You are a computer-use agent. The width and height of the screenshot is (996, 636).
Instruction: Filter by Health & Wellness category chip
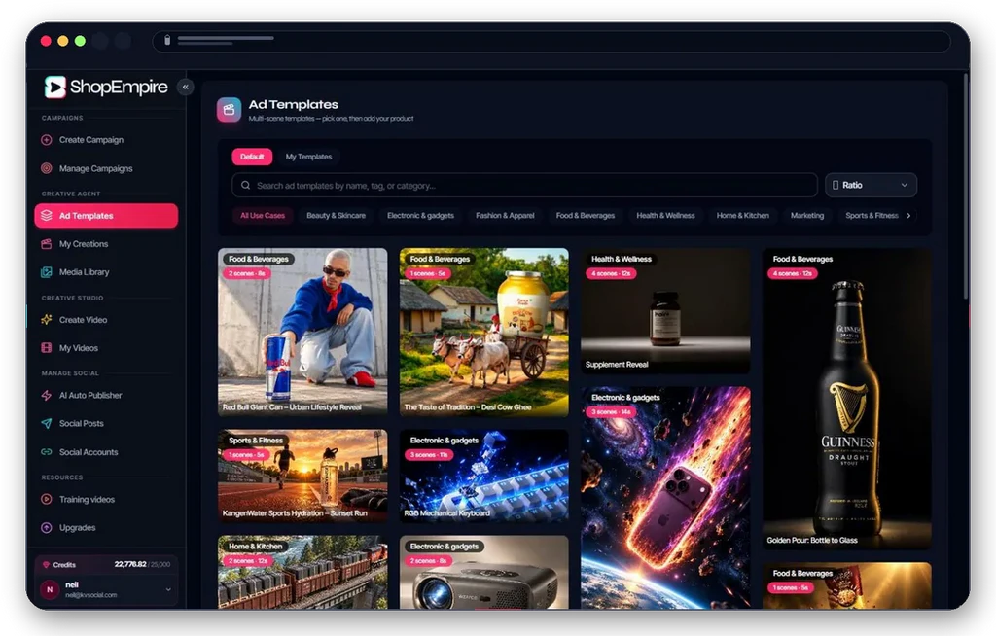click(665, 215)
